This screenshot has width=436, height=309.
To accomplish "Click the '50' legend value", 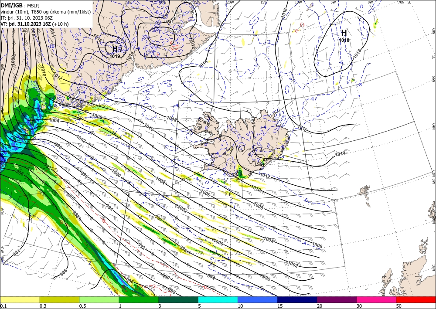I will click(x=399, y=306).
